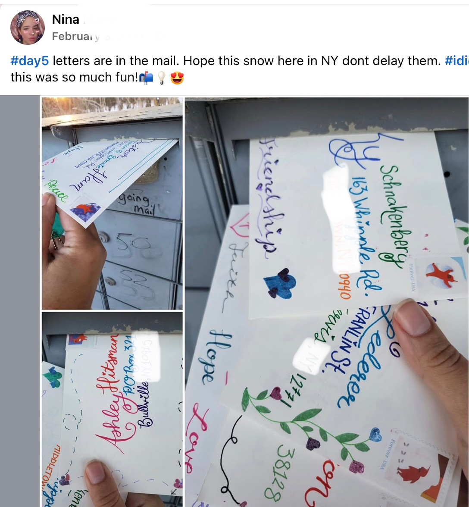Screen dimensions: 469x507
Task: Open Nina's profile picture
Action: pos(28,28)
